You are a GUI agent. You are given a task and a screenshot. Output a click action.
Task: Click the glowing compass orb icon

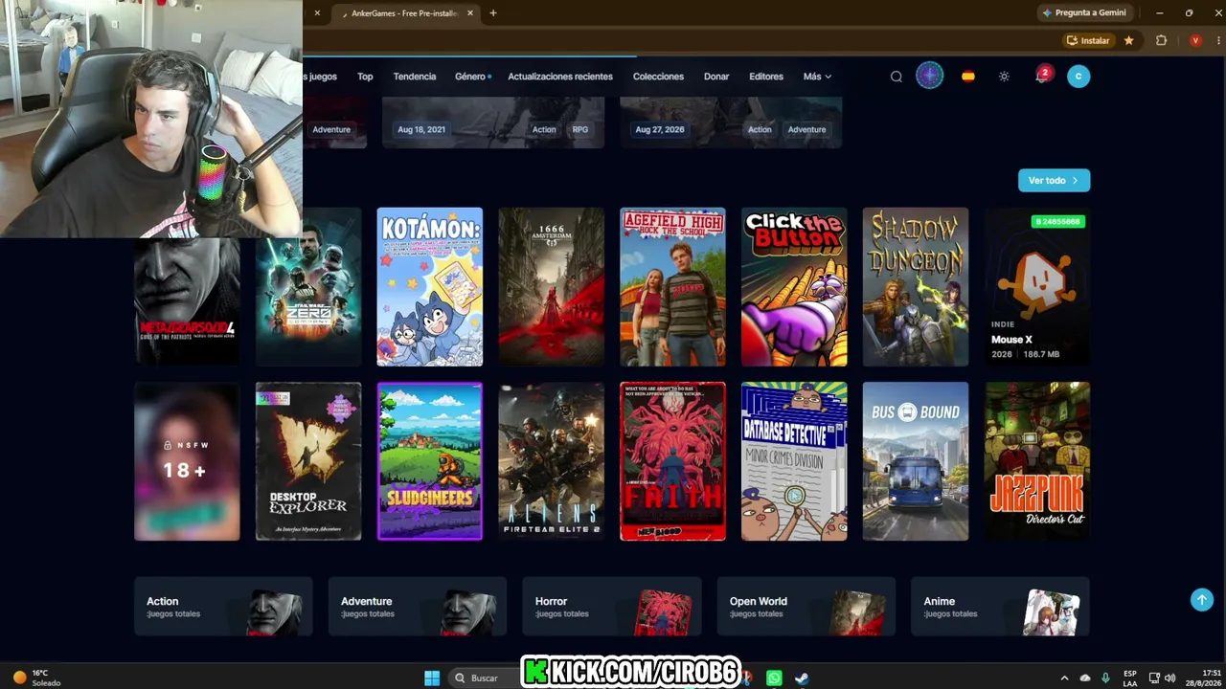pyautogui.click(x=929, y=76)
